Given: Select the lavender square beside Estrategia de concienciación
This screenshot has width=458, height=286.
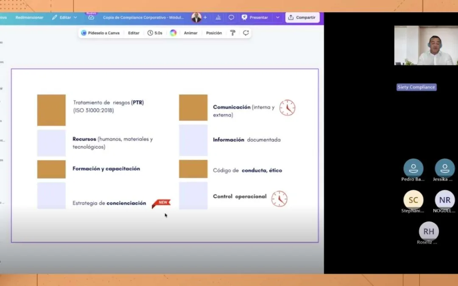Looking at the screenshot, I should [51, 195].
